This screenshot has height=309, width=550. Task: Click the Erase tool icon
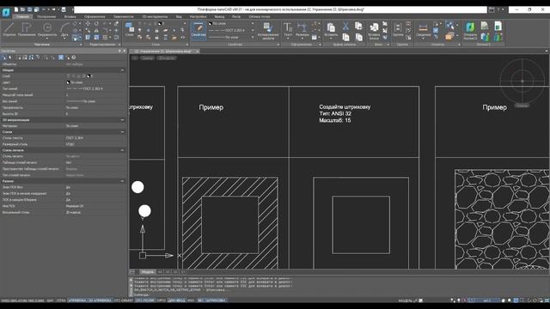(x=116, y=23)
